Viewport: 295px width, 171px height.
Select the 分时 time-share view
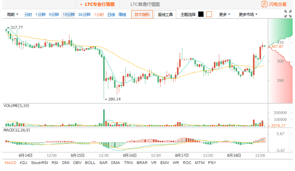[28, 15]
